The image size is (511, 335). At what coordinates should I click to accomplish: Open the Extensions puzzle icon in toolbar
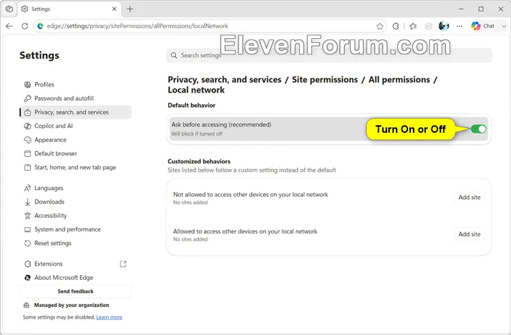tap(396, 26)
